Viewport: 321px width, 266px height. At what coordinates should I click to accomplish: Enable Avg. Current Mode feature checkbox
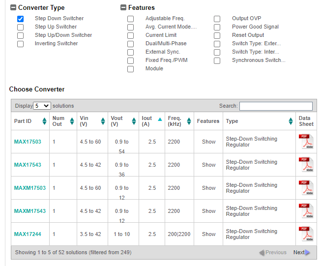[x=130, y=27]
